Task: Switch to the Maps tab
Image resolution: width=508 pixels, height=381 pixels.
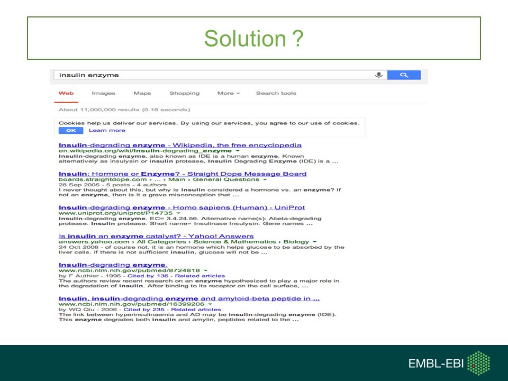Action: (142, 93)
